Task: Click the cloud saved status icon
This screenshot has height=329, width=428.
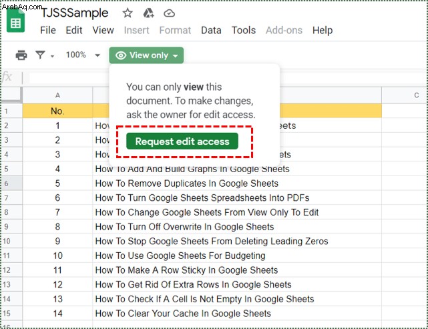Action: click(169, 13)
